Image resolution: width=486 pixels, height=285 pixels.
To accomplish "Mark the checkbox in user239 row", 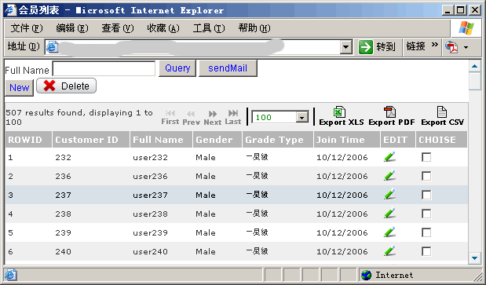I will pyautogui.click(x=426, y=232).
